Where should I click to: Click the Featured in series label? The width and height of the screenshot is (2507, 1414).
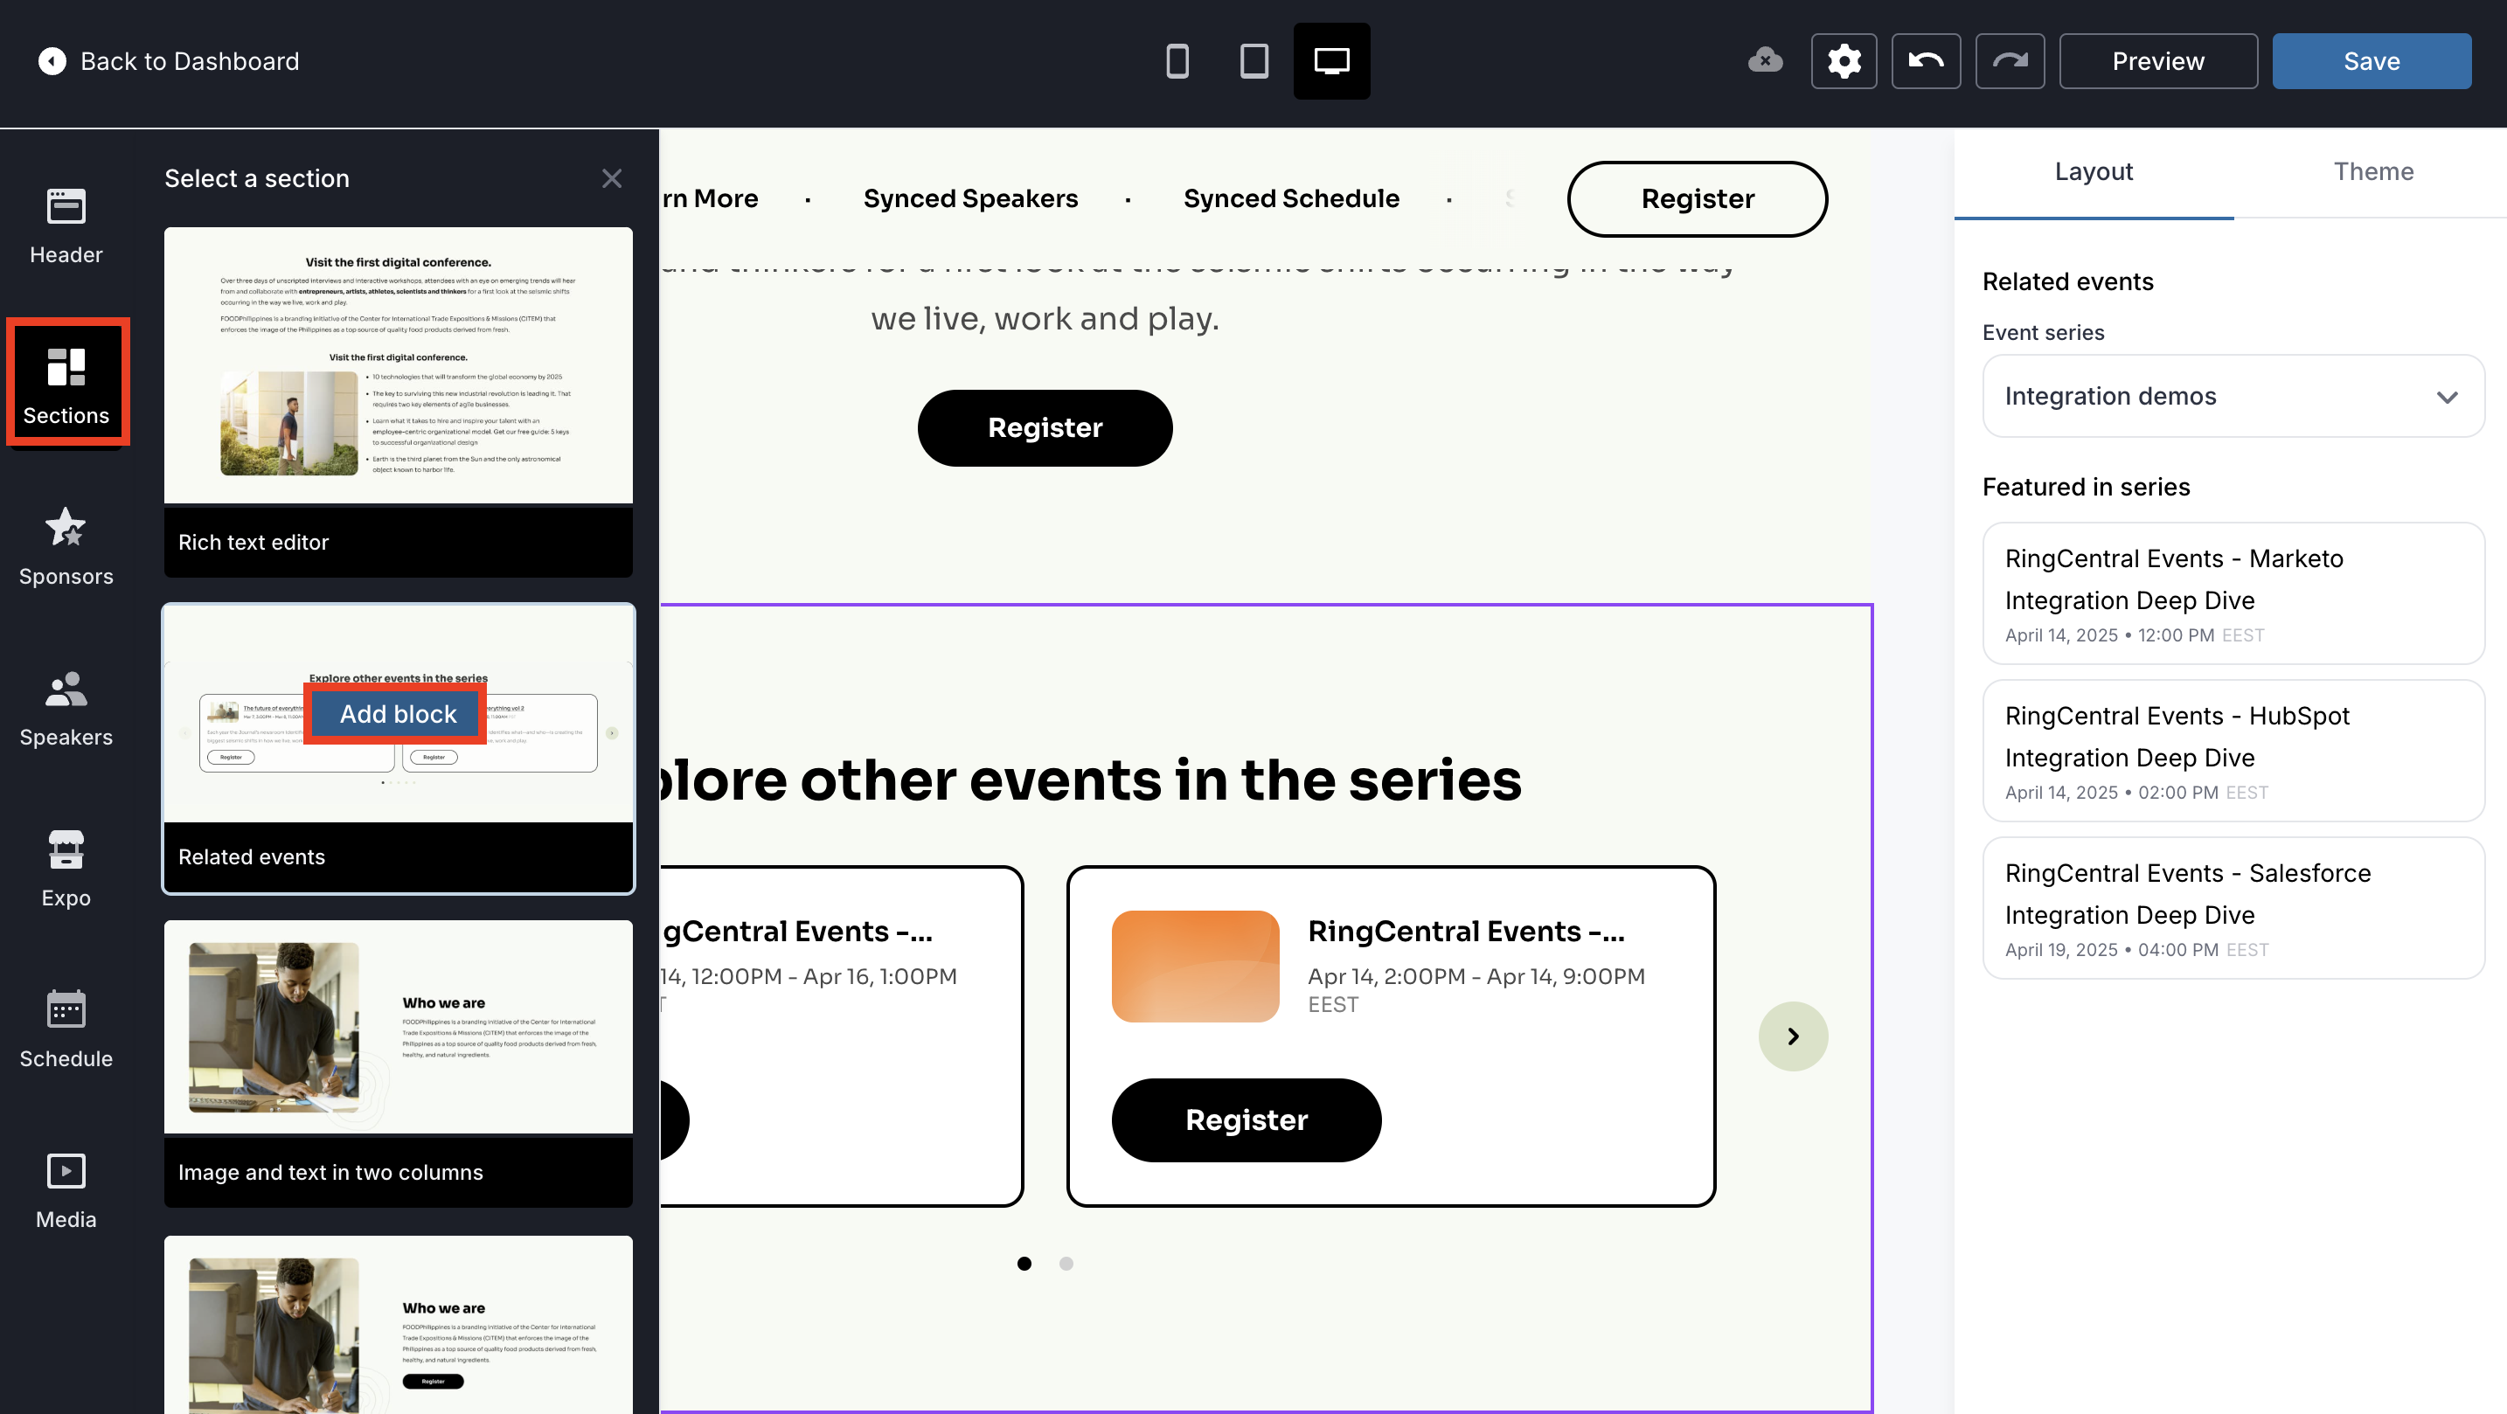click(2086, 487)
